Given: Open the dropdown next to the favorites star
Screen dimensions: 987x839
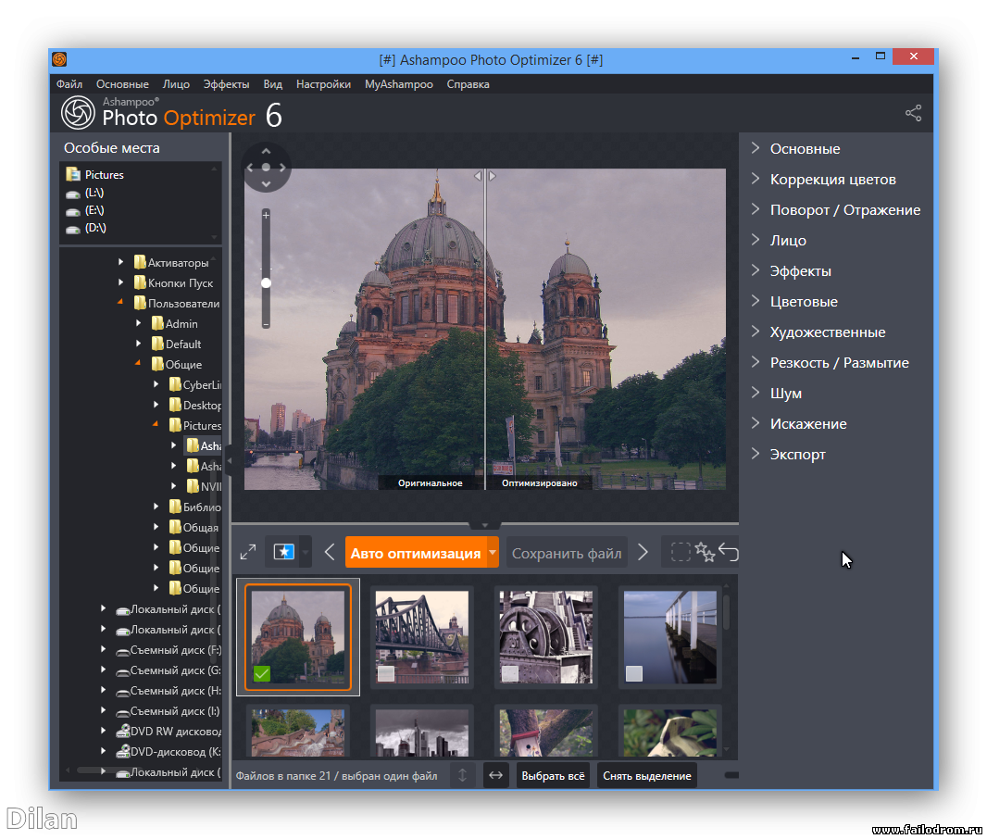Looking at the screenshot, I should point(306,553).
